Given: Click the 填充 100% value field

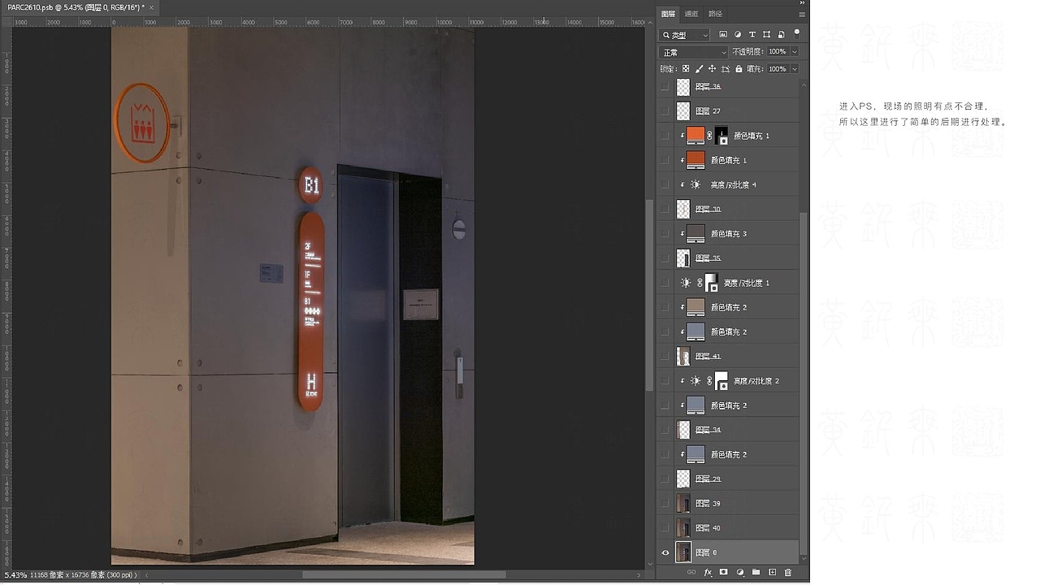Looking at the screenshot, I should [x=778, y=69].
